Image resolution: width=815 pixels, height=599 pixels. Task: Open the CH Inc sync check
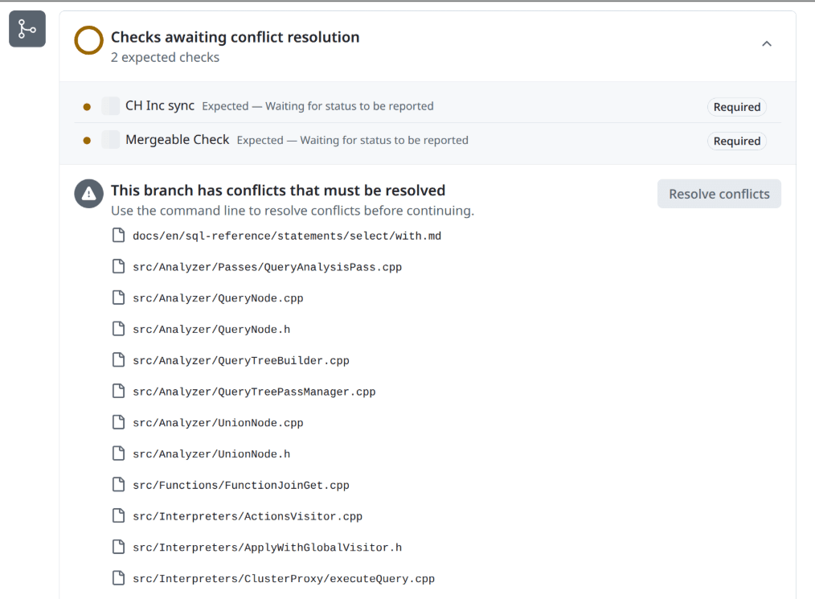pos(160,106)
